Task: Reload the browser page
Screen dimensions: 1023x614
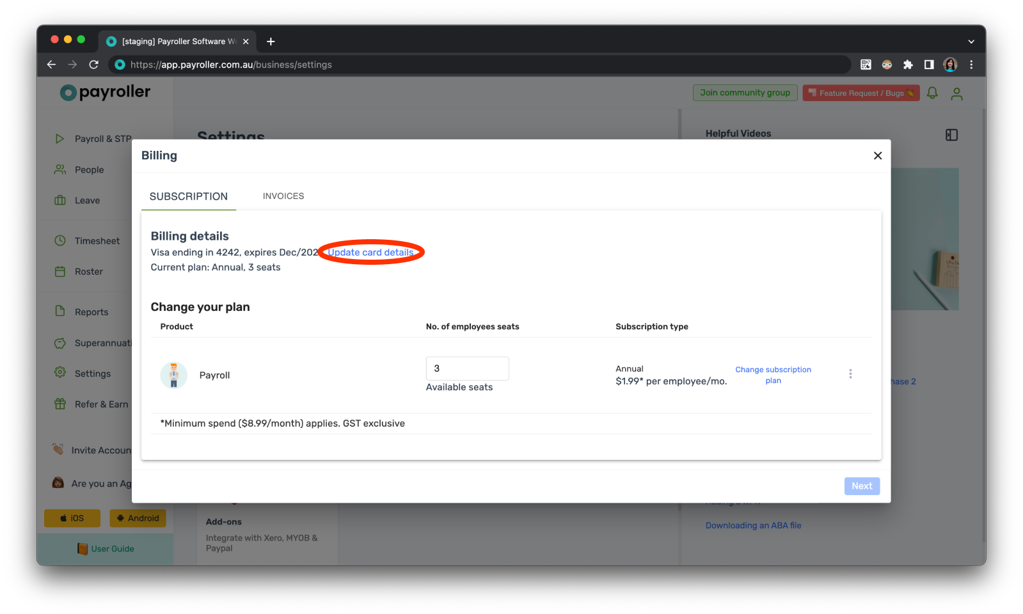Action: (93, 65)
